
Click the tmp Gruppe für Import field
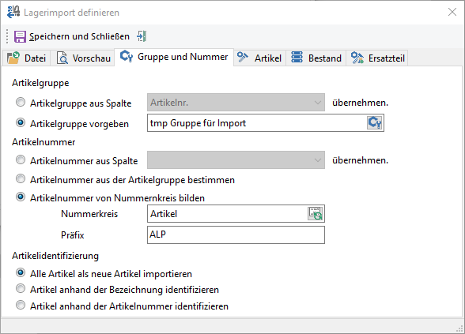pos(257,123)
